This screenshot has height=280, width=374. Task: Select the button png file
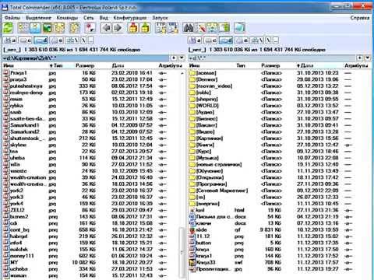(x=203, y=243)
